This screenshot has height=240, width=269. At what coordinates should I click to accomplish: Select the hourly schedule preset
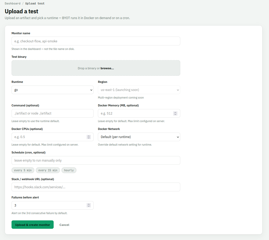pyautogui.click(x=69, y=170)
